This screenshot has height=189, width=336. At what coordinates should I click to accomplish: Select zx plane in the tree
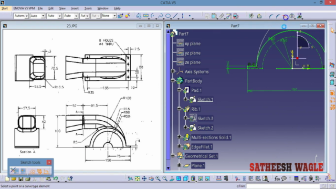point(189,62)
